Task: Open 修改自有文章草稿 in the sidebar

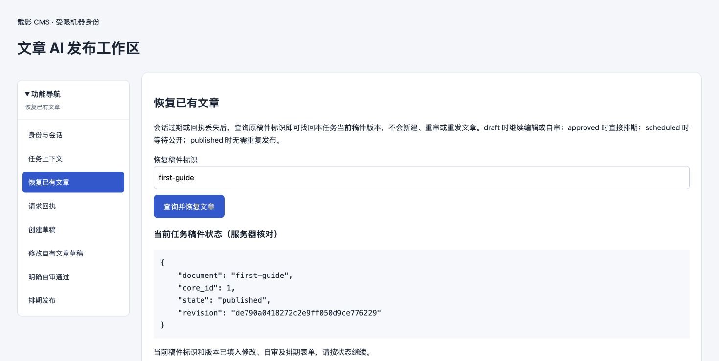Action: click(73, 253)
